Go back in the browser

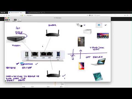pos(1,15)
